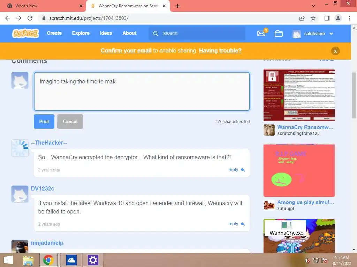
Task: Cancel the comment
Action: [x=70, y=121]
